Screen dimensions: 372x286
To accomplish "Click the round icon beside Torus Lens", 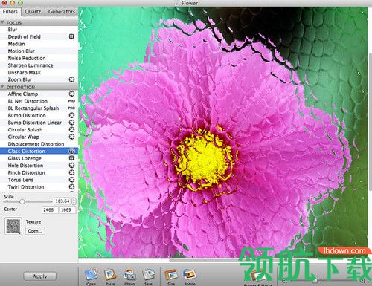I will (71, 180).
